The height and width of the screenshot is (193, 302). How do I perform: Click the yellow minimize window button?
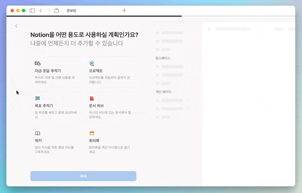pos(18,11)
